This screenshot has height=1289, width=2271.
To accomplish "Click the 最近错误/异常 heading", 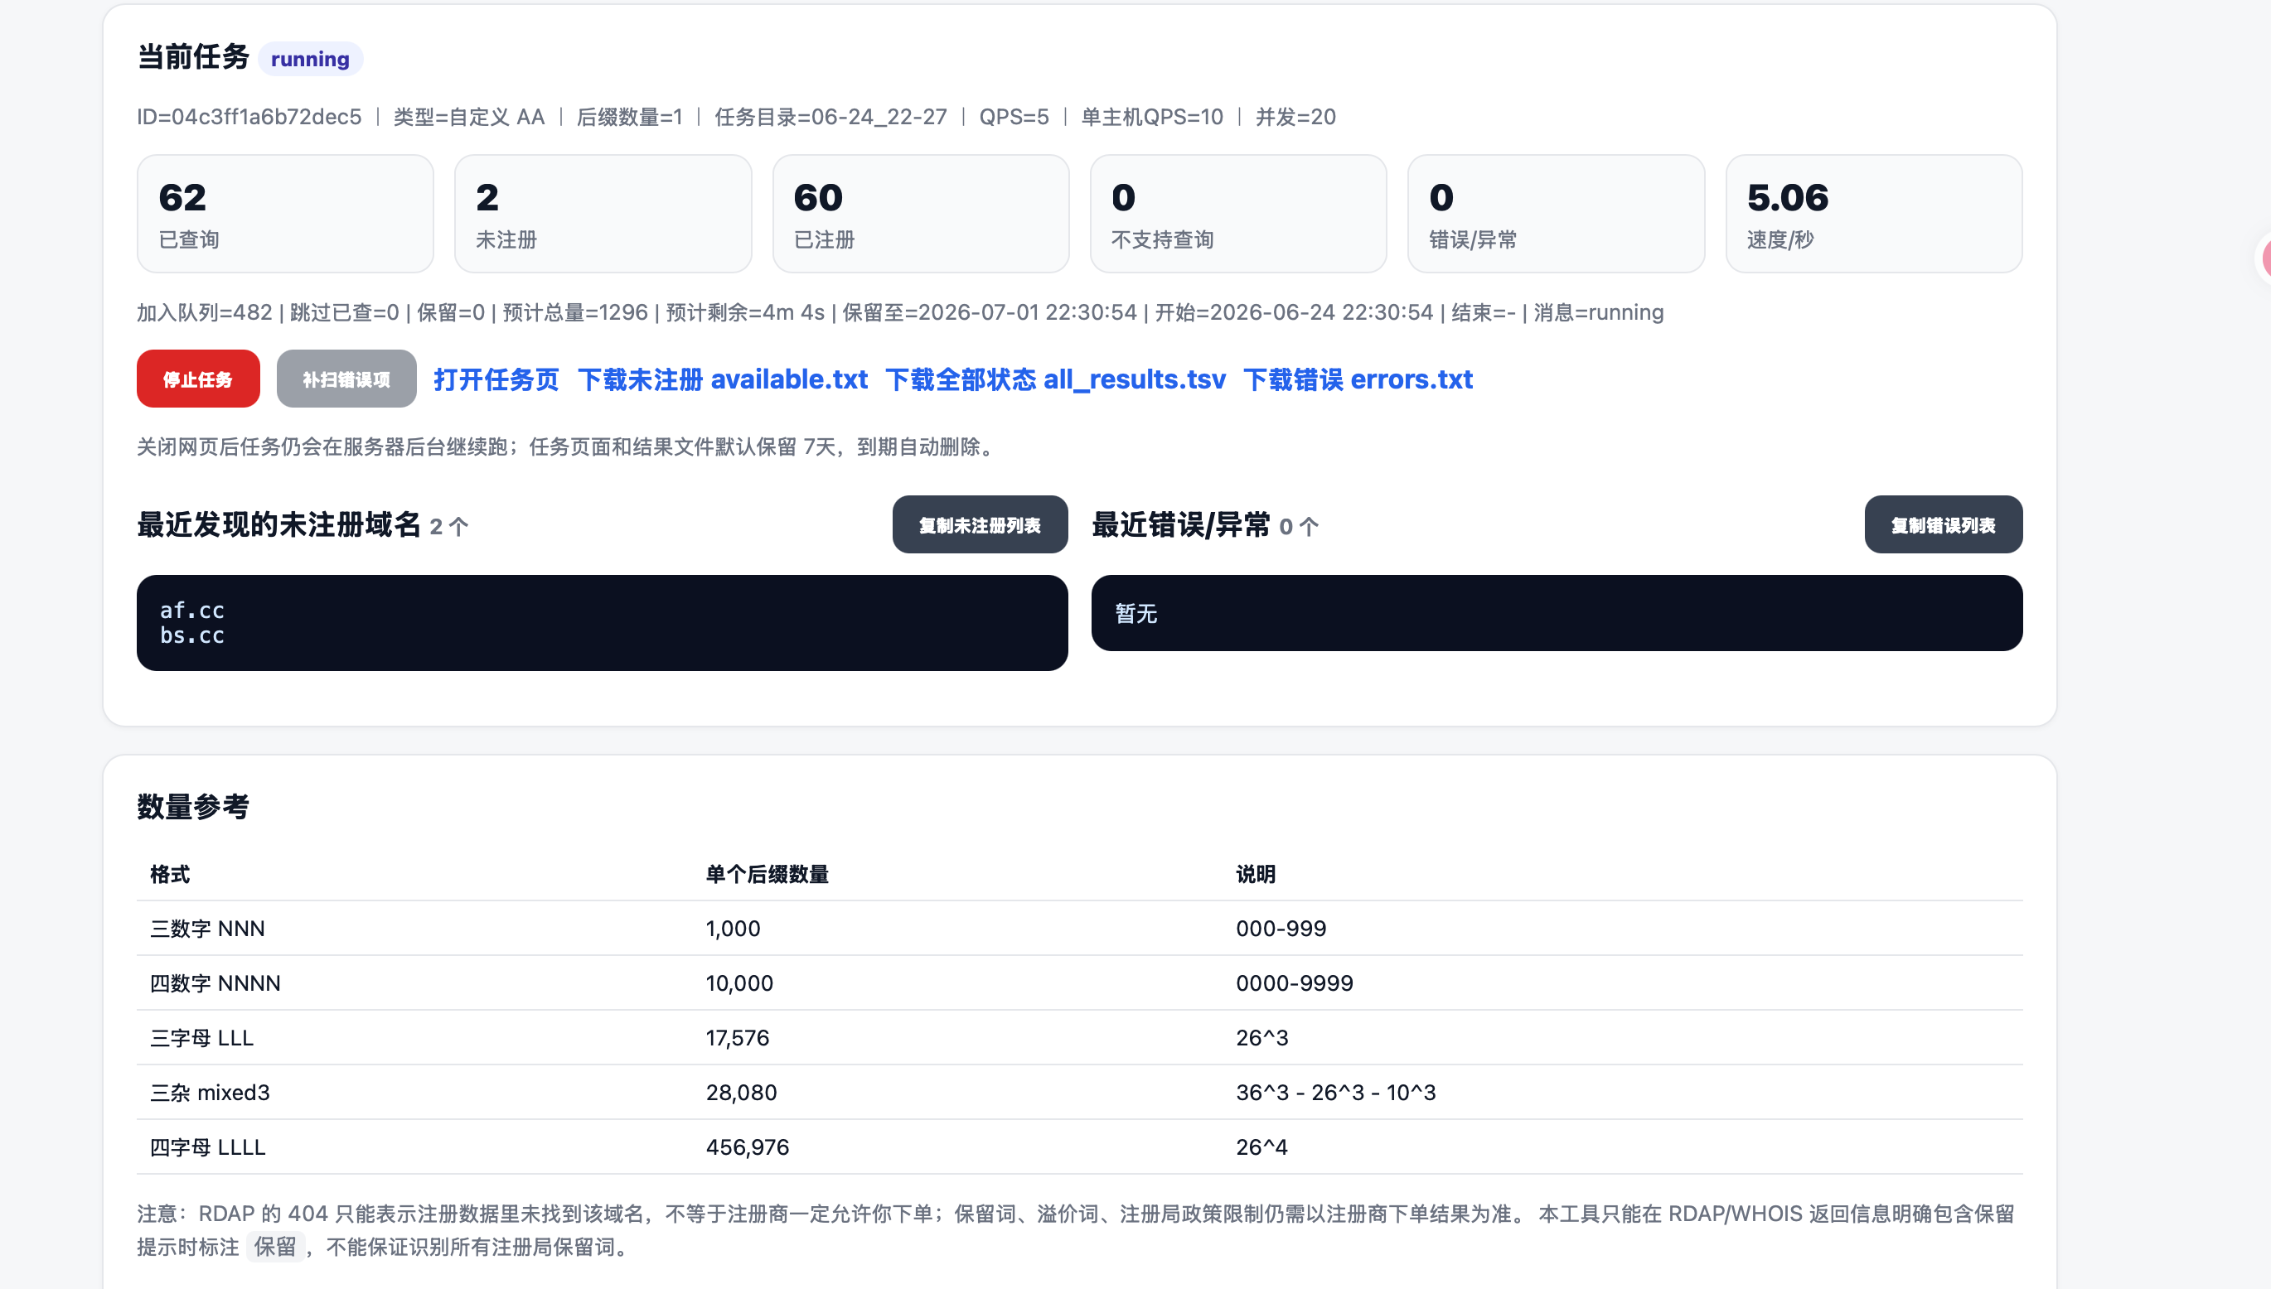I will (1181, 525).
